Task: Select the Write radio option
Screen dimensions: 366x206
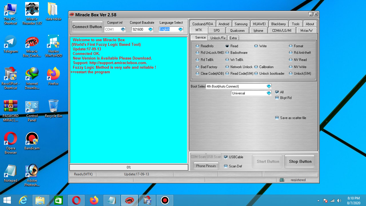Action: pos(260,46)
